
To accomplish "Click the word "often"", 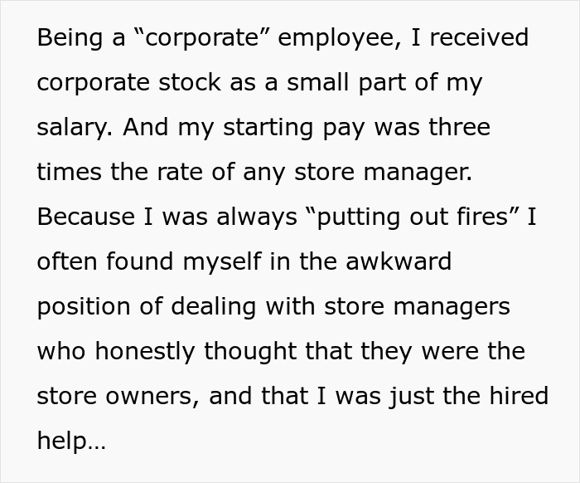I will tap(67, 262).
